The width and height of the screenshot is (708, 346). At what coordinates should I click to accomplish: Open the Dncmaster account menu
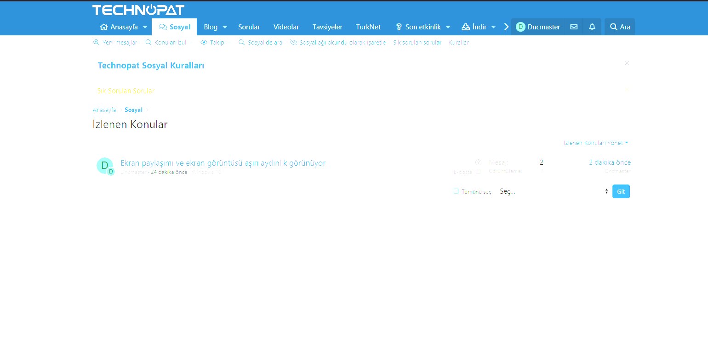pyautogui.click(x=538, y=27)
